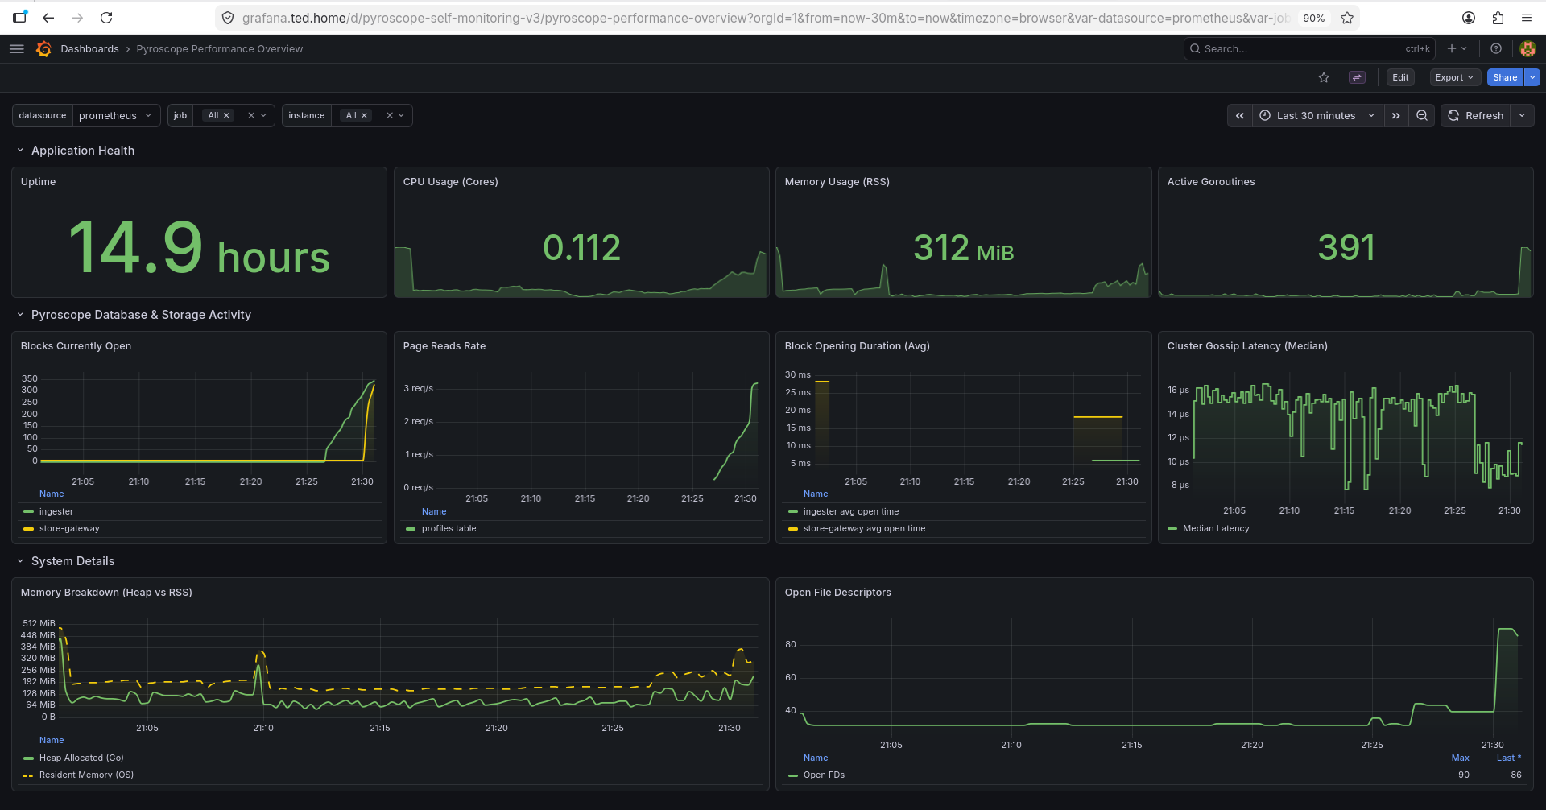Zoom out the time range
Image resolution: width=1546 pixels, height=810 pixels.
1422,116
